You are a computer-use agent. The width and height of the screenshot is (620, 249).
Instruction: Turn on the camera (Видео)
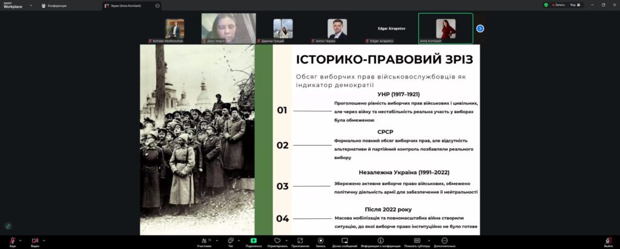pos(35,241)
